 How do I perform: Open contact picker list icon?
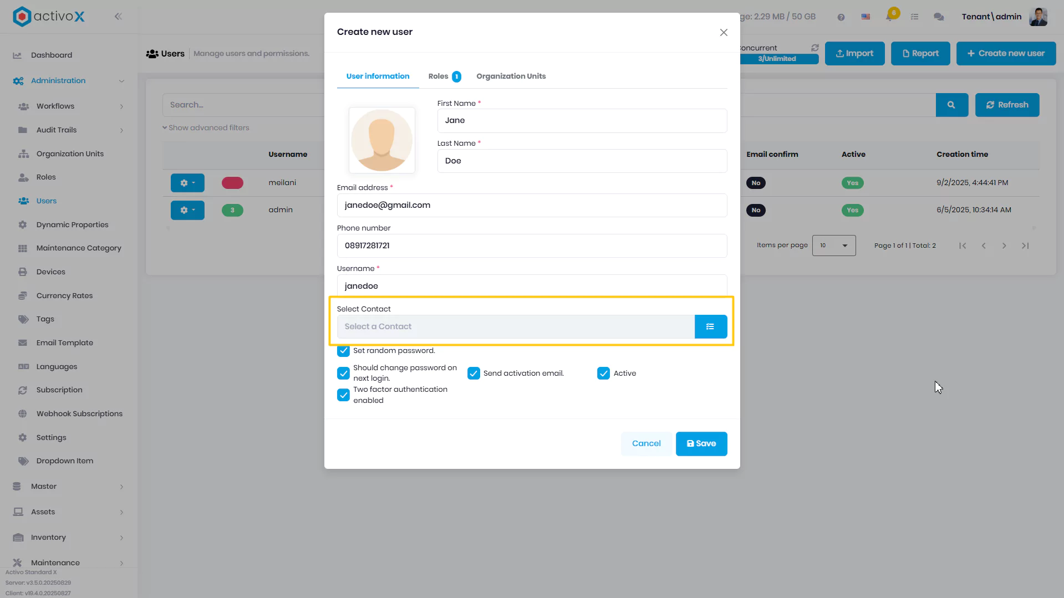[710, 326]
